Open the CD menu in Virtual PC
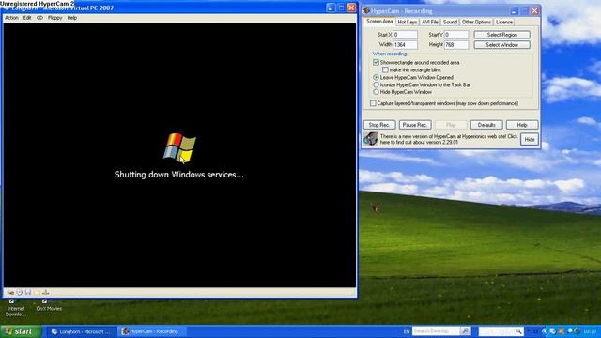This screenshot has width=601, height=338. click(39, 18)
